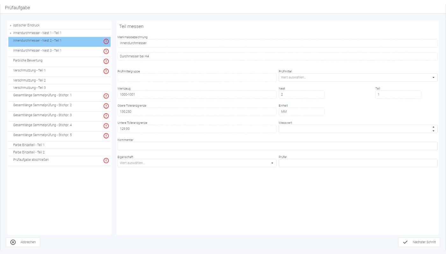
Task: Select Gesamtlänge Sammelprüfung - Stichpr. 4
Action: (59, 126)
